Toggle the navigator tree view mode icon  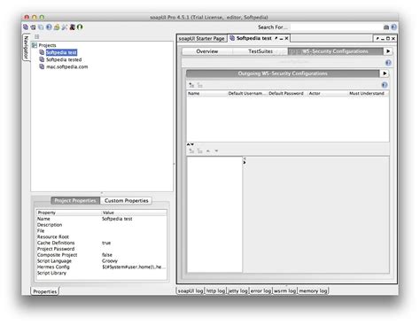click(36, 36)
